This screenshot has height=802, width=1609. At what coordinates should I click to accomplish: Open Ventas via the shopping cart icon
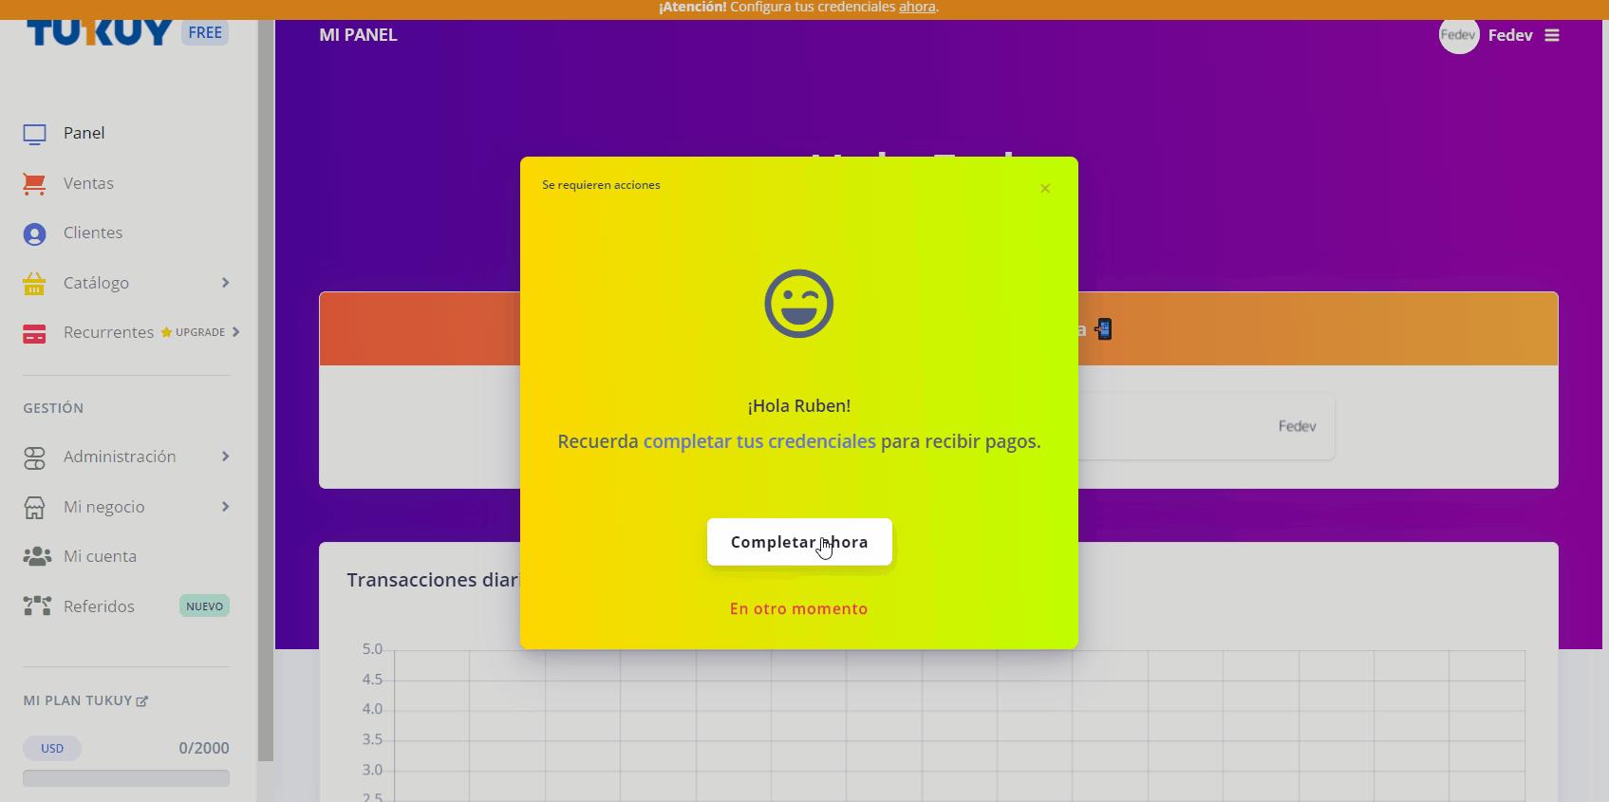click(34, 184)
